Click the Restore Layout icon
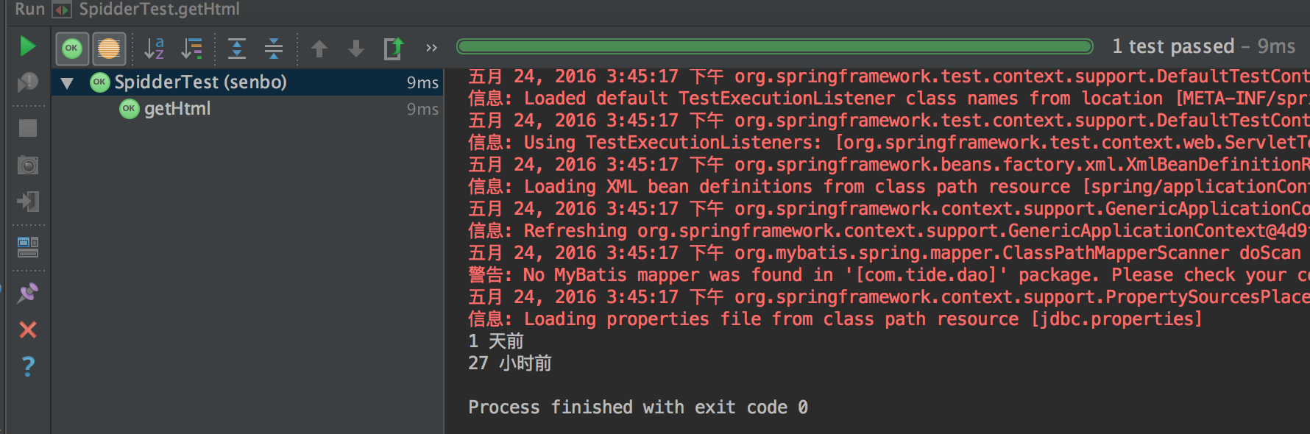The image size is (1310, 434). click(28, 247)
